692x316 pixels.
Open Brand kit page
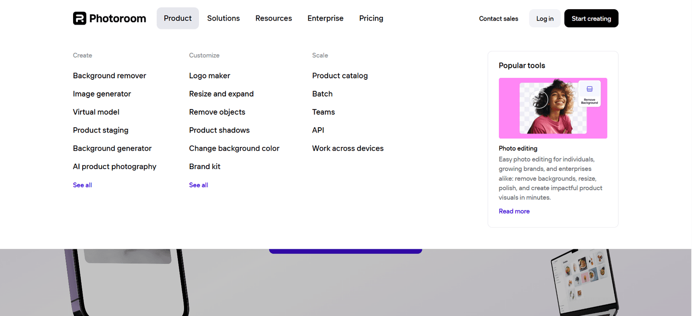tap(205, 167)
